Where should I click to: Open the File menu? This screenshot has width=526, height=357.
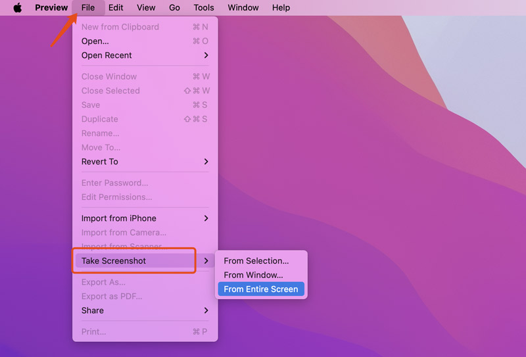click(x=88, y=8)
